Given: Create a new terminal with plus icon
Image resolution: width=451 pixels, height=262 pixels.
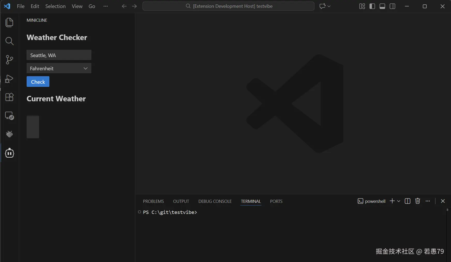Looking at the screenshot, I should pos(392,201).
